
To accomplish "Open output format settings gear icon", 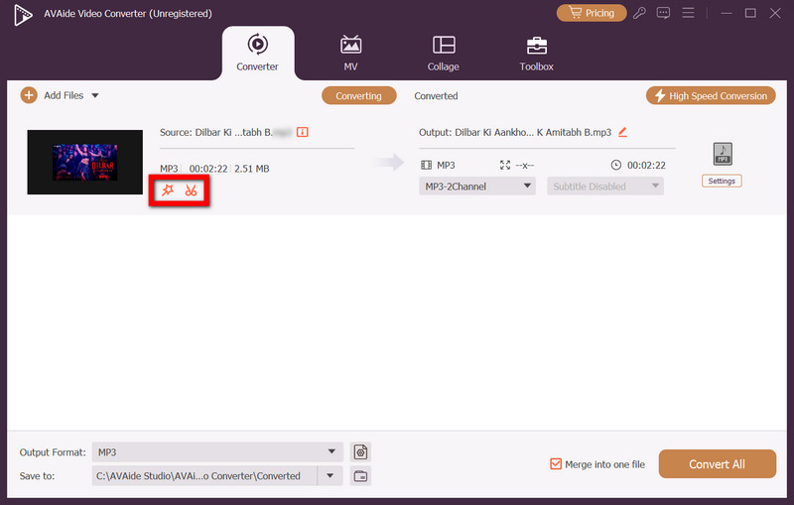I will 360,452.
